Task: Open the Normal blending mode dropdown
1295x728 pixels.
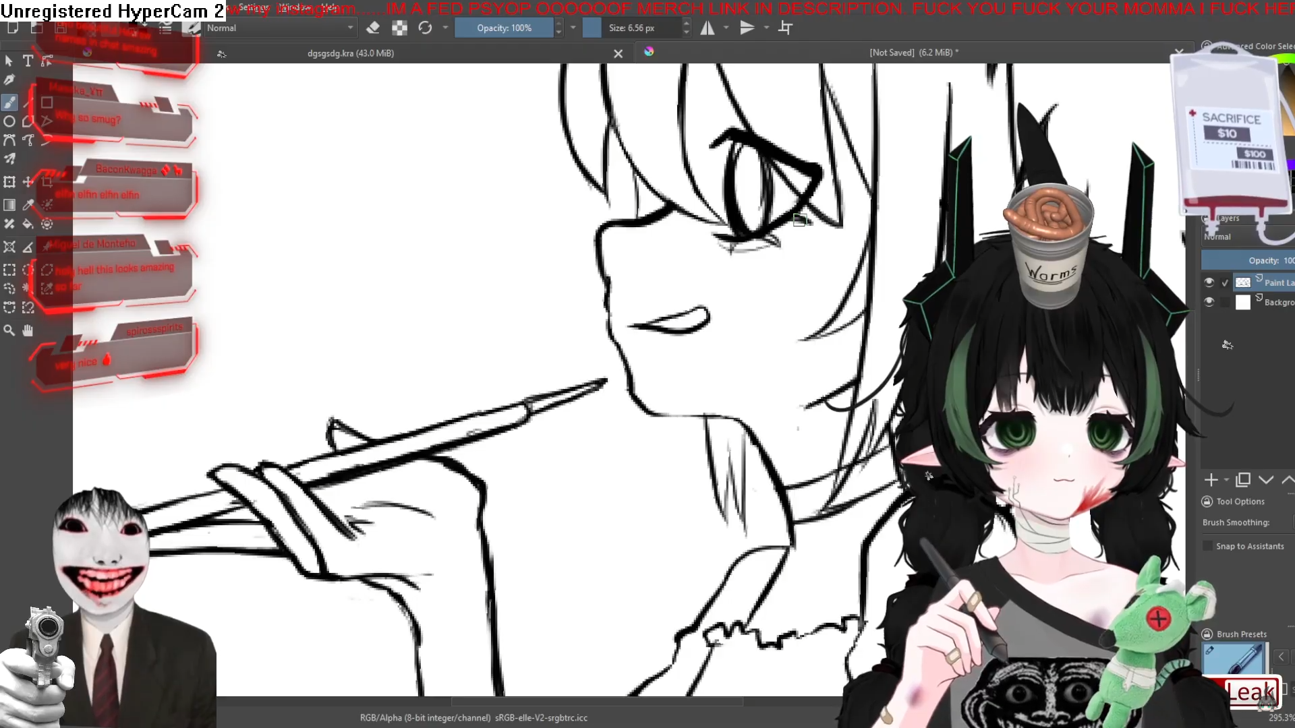Action: coord(280,28)
